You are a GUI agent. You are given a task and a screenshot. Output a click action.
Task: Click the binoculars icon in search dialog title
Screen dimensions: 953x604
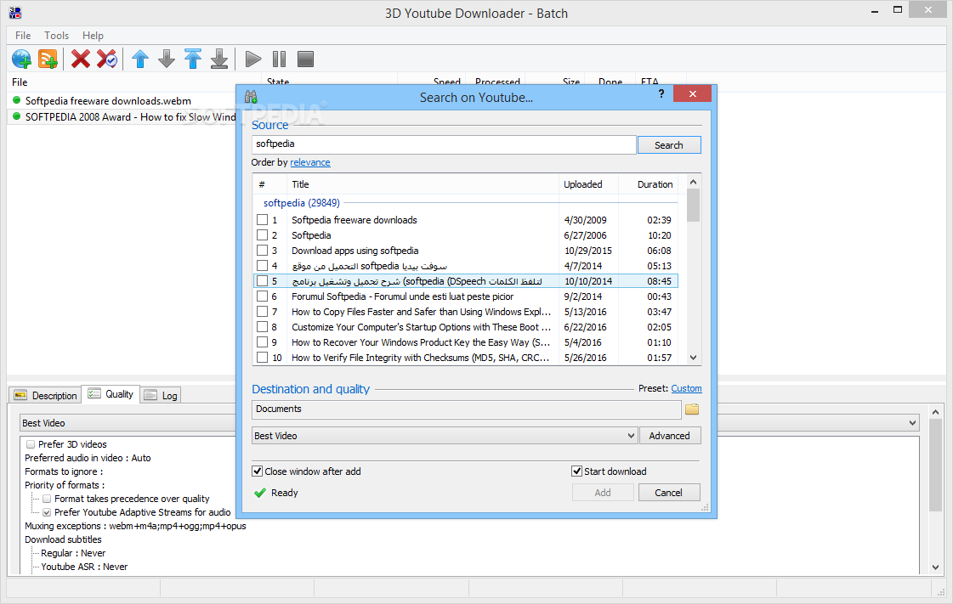pos(251,97)
